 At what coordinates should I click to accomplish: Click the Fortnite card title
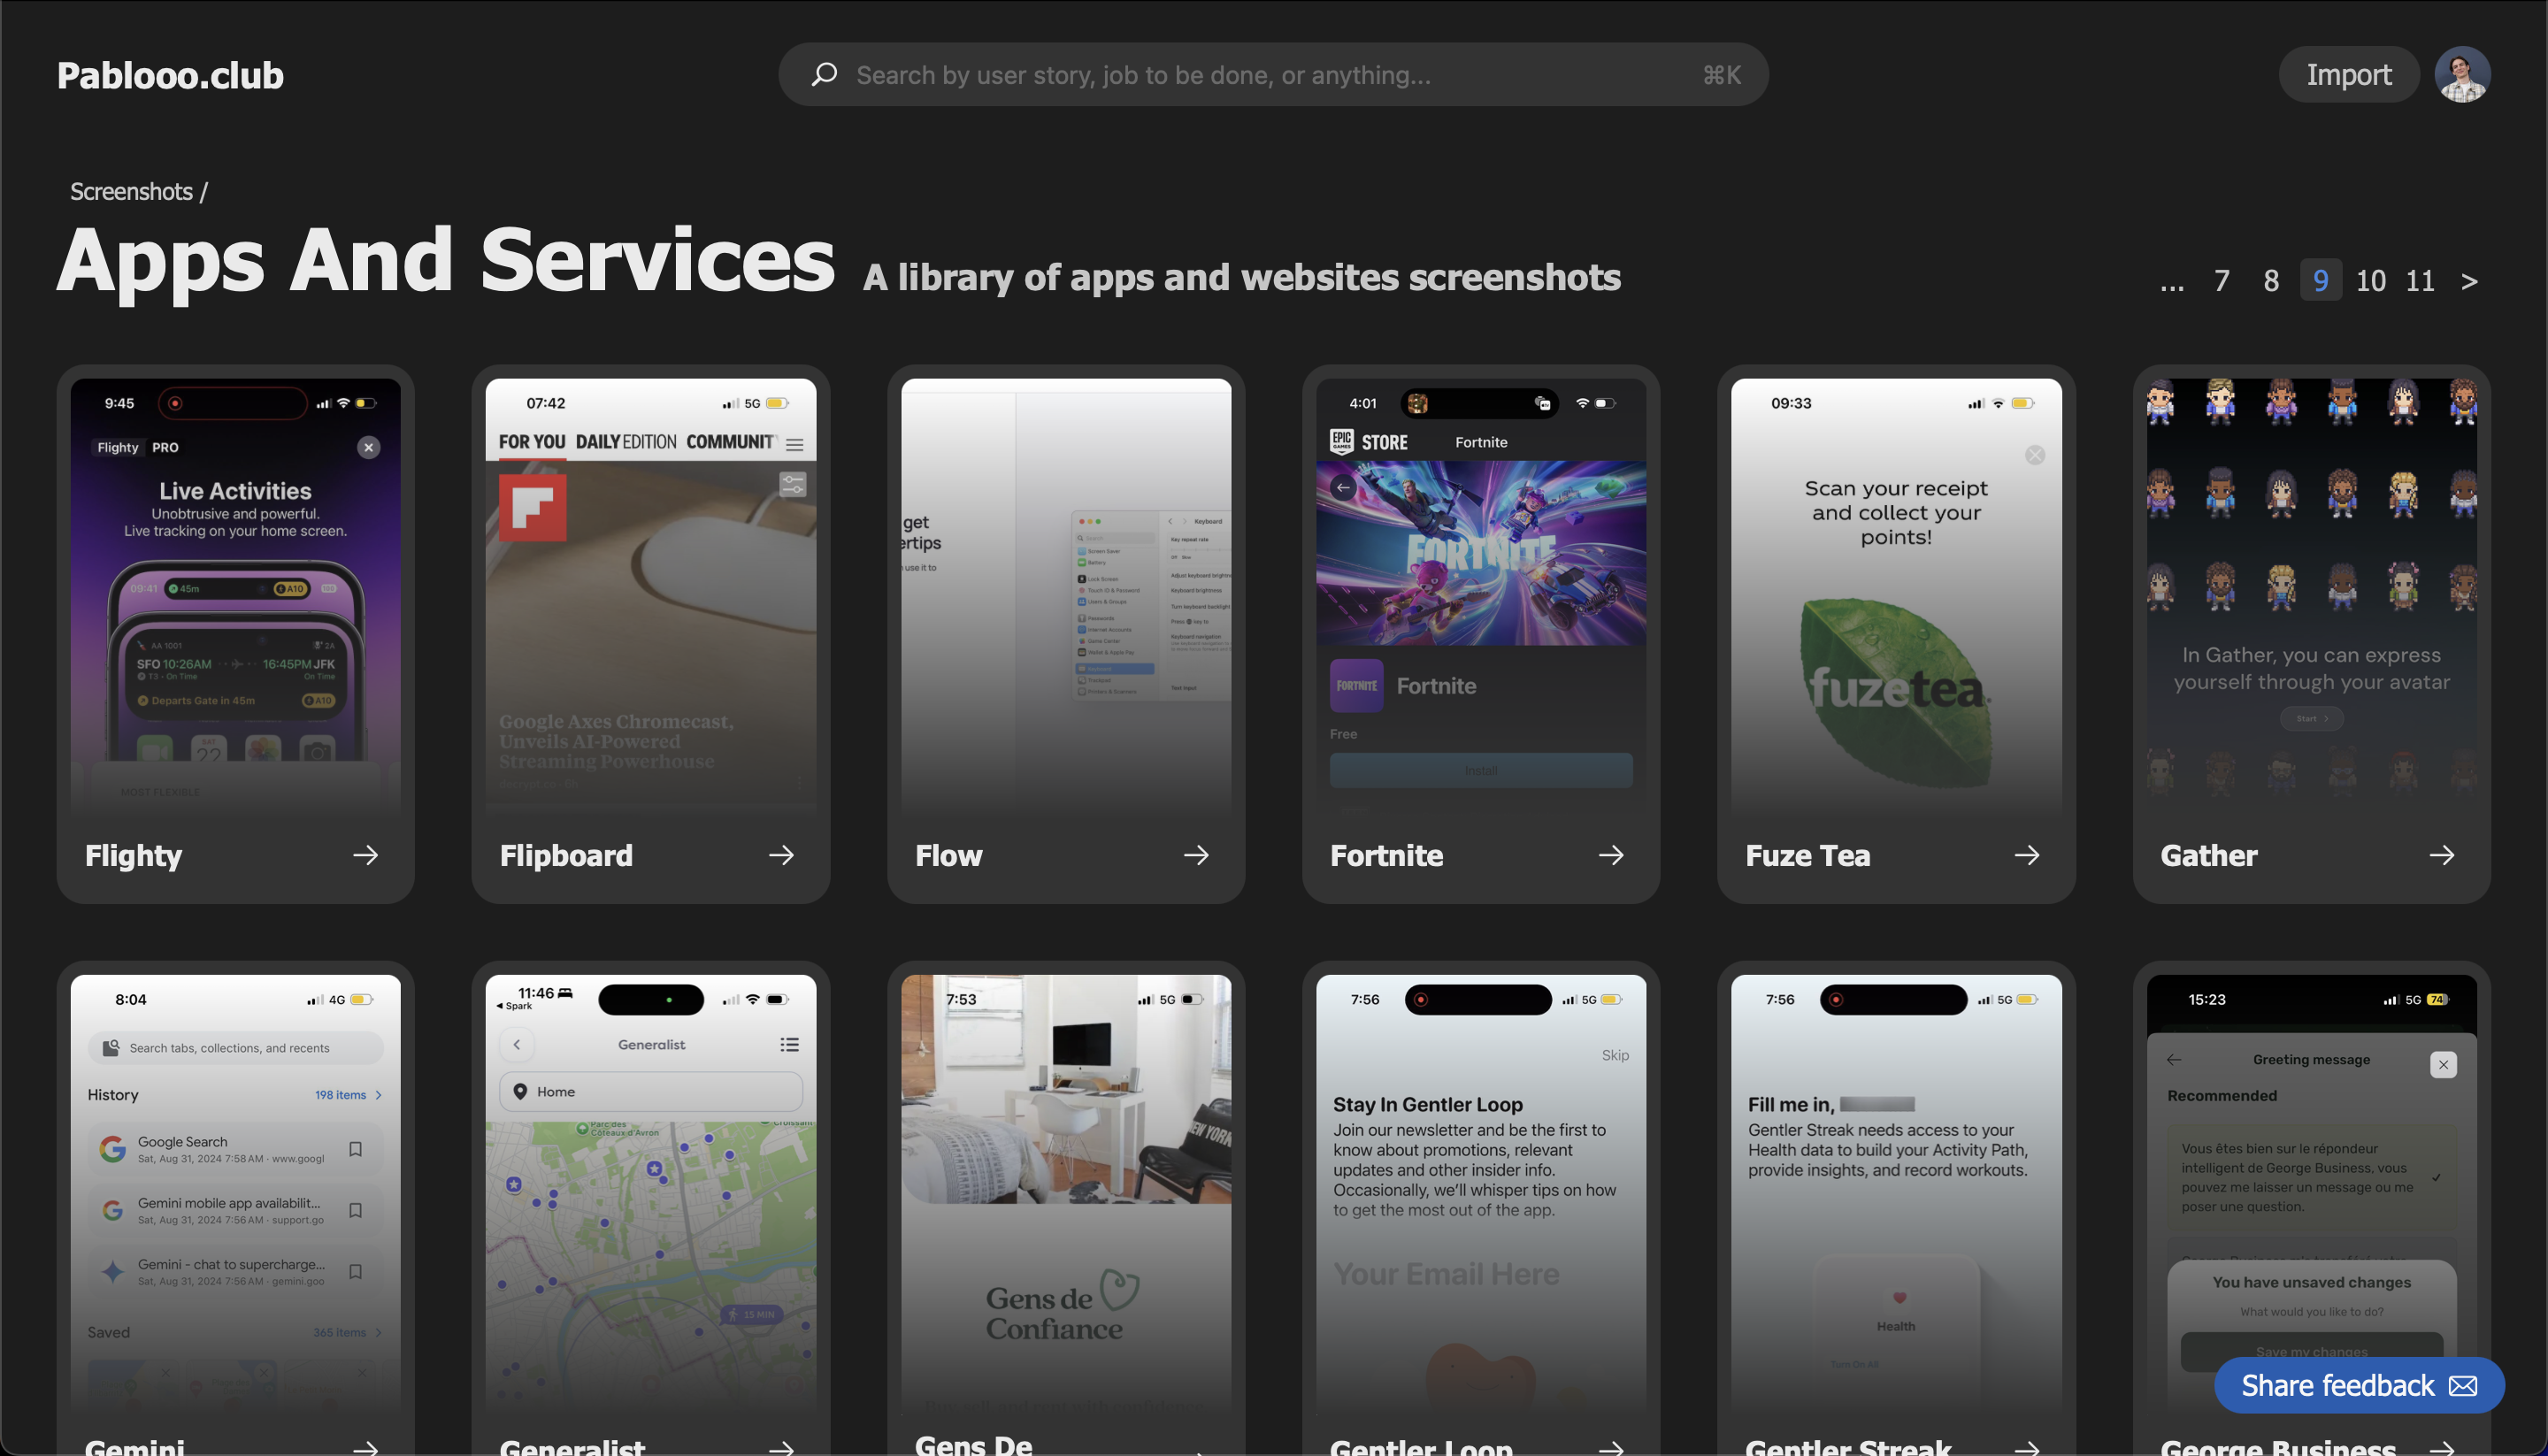(1386, 855)
